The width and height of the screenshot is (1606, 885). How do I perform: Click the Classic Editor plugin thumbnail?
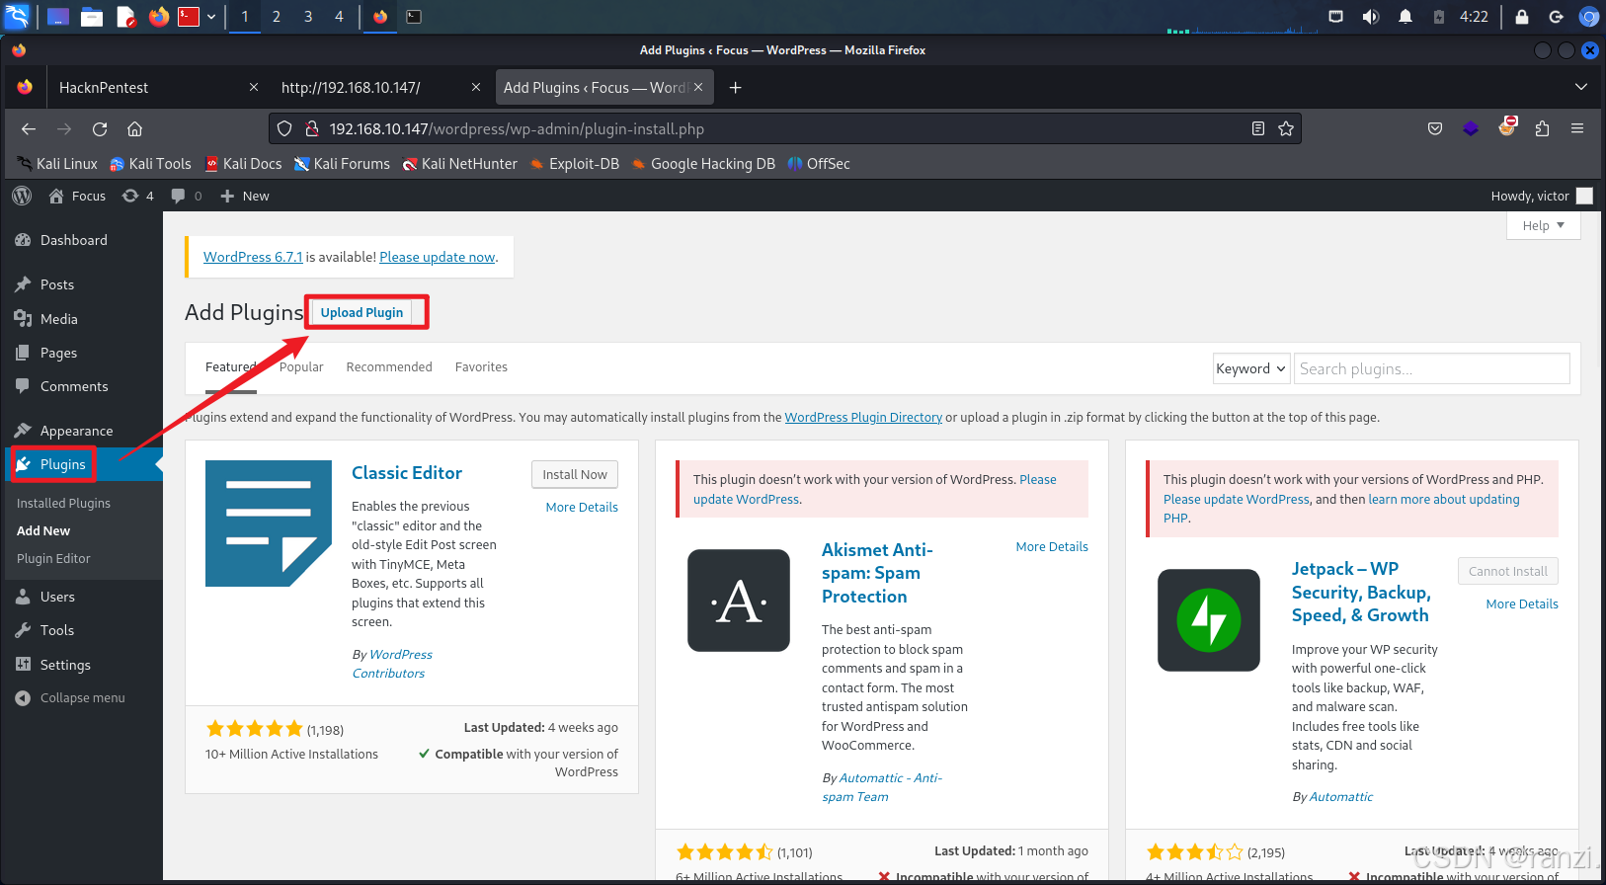269,523
